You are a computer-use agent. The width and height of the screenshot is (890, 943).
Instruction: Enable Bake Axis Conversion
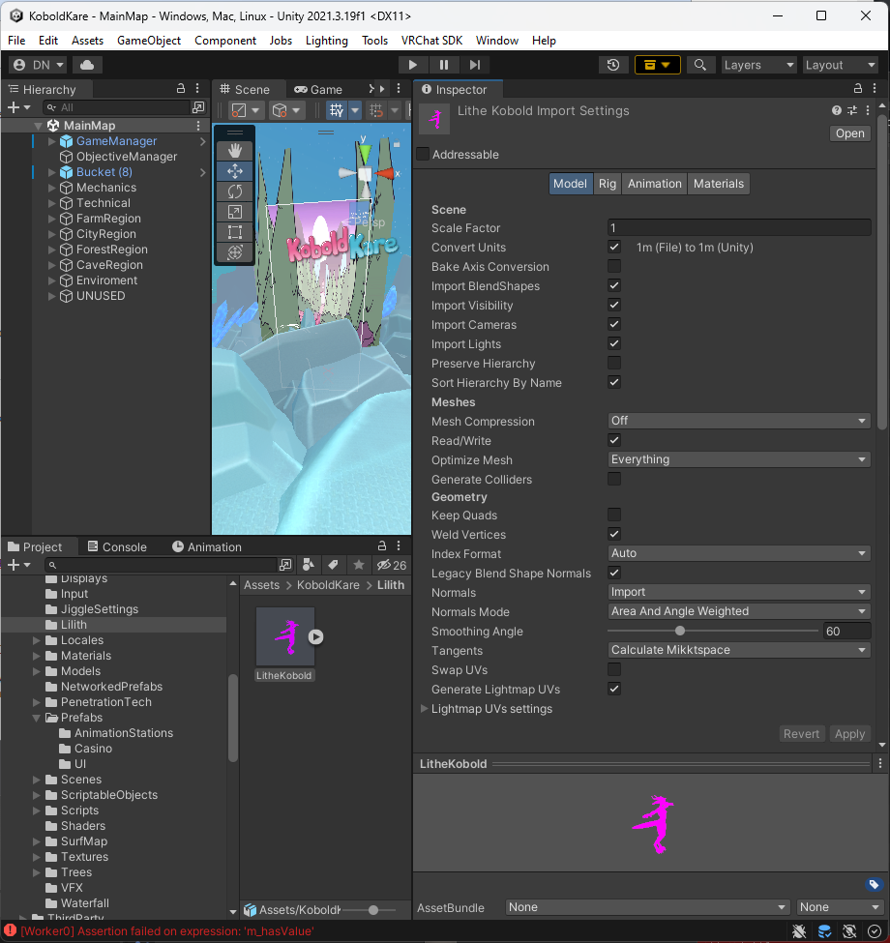point(614,266)
